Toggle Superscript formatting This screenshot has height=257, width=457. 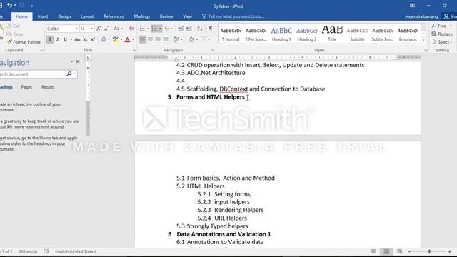pos(92,39)
